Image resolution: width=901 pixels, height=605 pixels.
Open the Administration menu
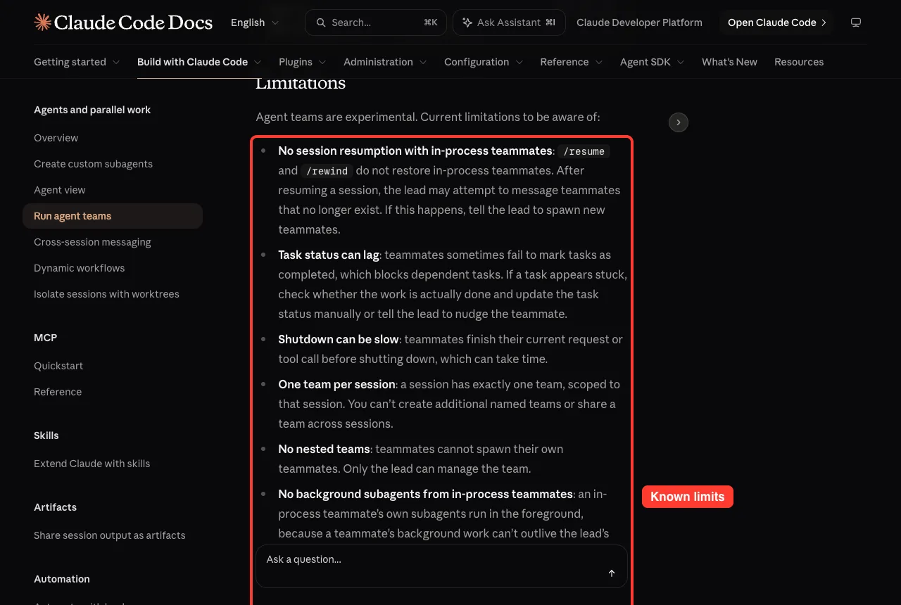click(x=385, y=62)
